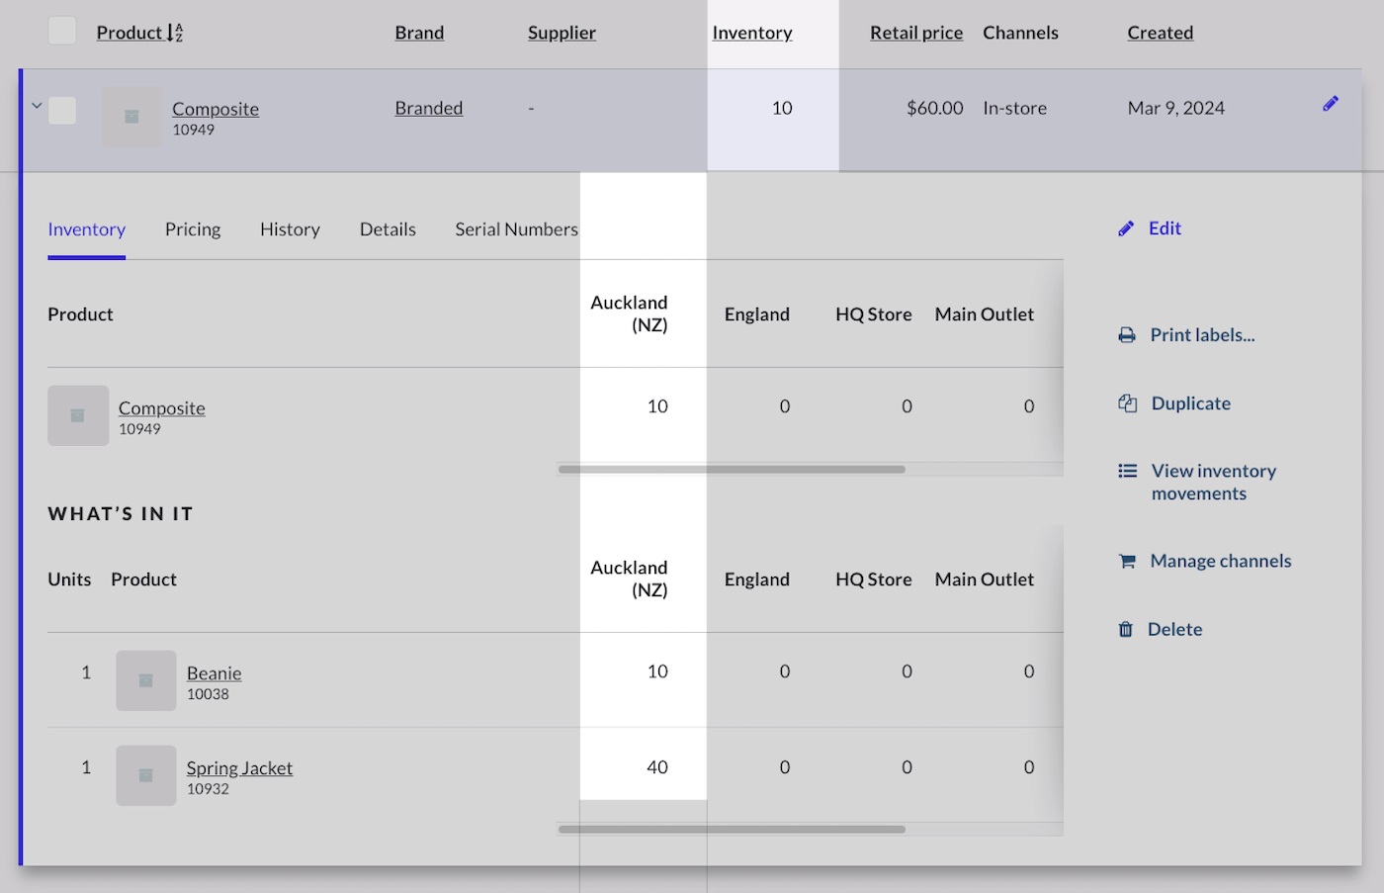The image size is (1384, 893).
Task: Click the inventory table horizontal scrollbar
Action: (732, 470)
